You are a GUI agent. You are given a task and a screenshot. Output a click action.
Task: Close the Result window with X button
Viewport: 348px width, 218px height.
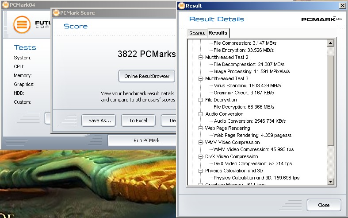[343, 6]
